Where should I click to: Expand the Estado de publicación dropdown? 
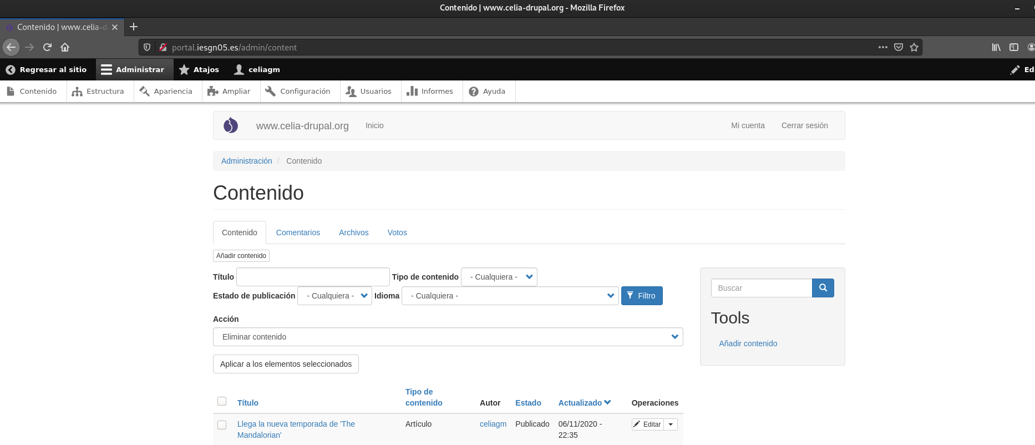(334, 296)
